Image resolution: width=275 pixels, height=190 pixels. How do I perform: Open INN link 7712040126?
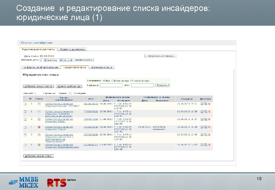[91, 112]
